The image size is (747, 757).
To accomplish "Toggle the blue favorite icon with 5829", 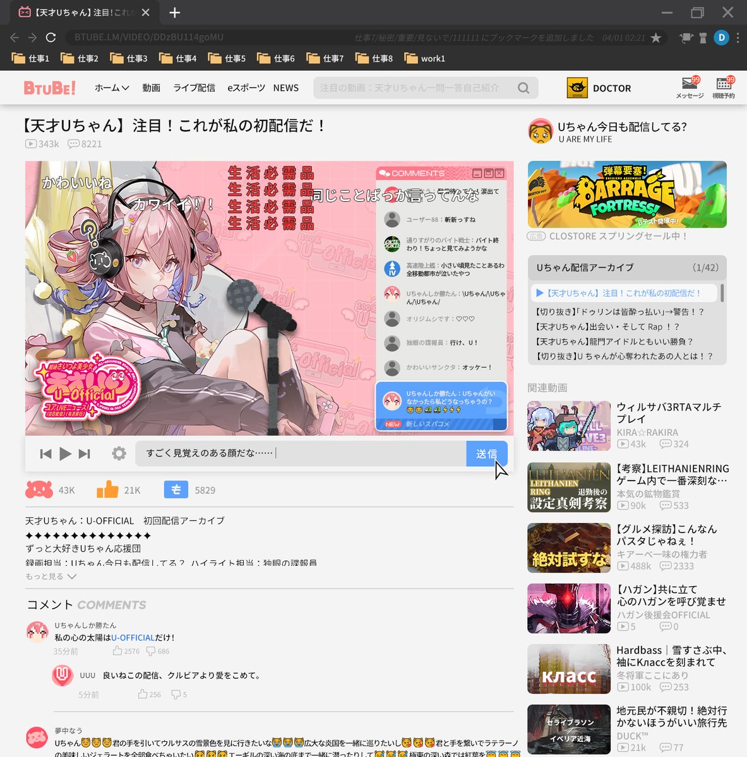I will point(176,490).
